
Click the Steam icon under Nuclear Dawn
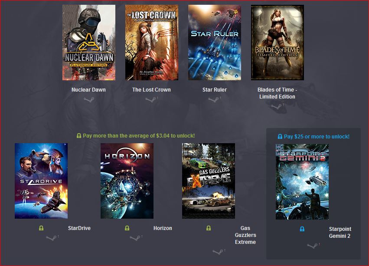(89, 100)
